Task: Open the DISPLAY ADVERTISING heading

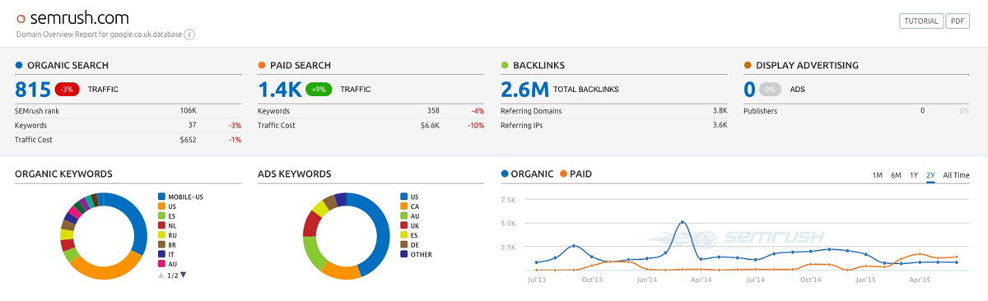Action: [x=807, y=65]
